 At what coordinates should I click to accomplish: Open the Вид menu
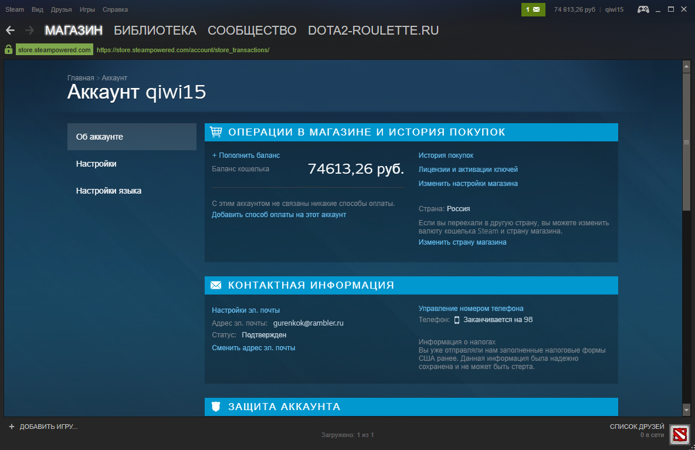pyautogui.click(x=37, y=9)
